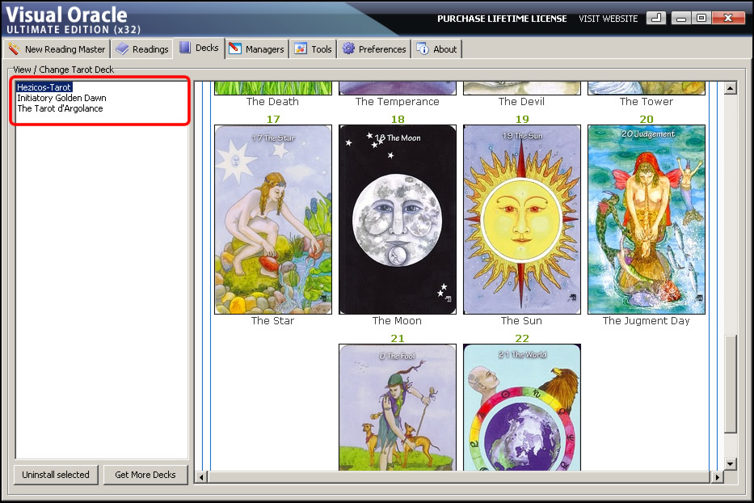This screenshot has height=503, width=754.
Task: Click the Decks tab deck icon
Action: click(185, 47)
